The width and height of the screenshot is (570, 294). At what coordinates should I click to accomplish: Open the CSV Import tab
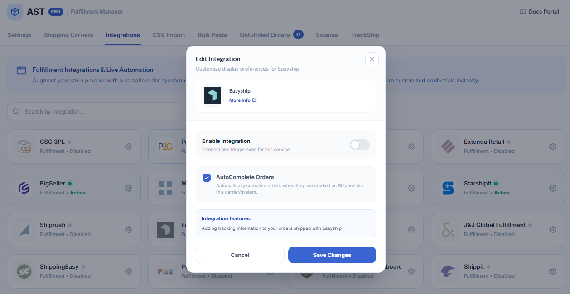coord(169,35)
